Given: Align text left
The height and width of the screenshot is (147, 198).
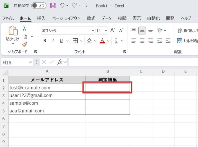Looking at the screenshot, I should [134, 41].
